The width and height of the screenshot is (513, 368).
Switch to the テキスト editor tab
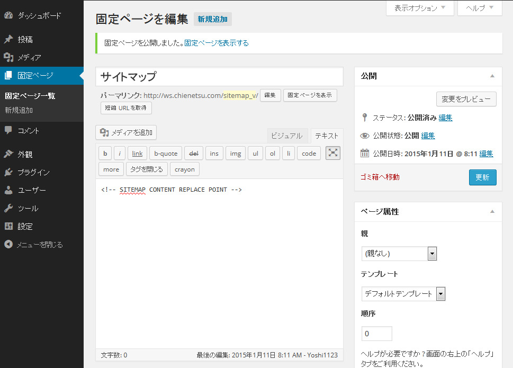[326, 136]
